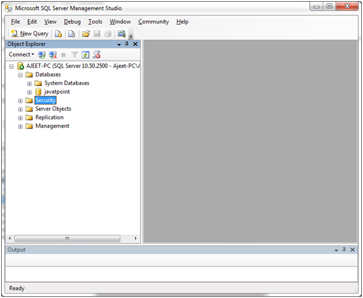
Task: Click Object Explorer horizontal scrollbar thumb
Action: coord(68,239)
